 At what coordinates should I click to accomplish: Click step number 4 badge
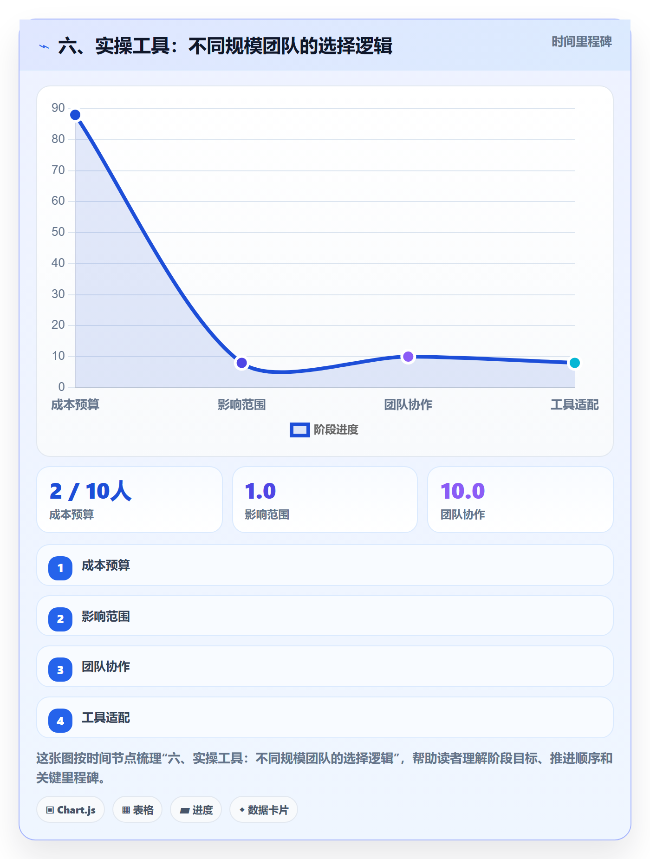[x=60, y=721]
